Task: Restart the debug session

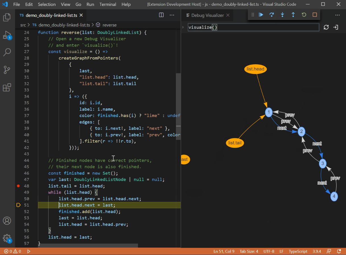Action: (x=304, y=15)
